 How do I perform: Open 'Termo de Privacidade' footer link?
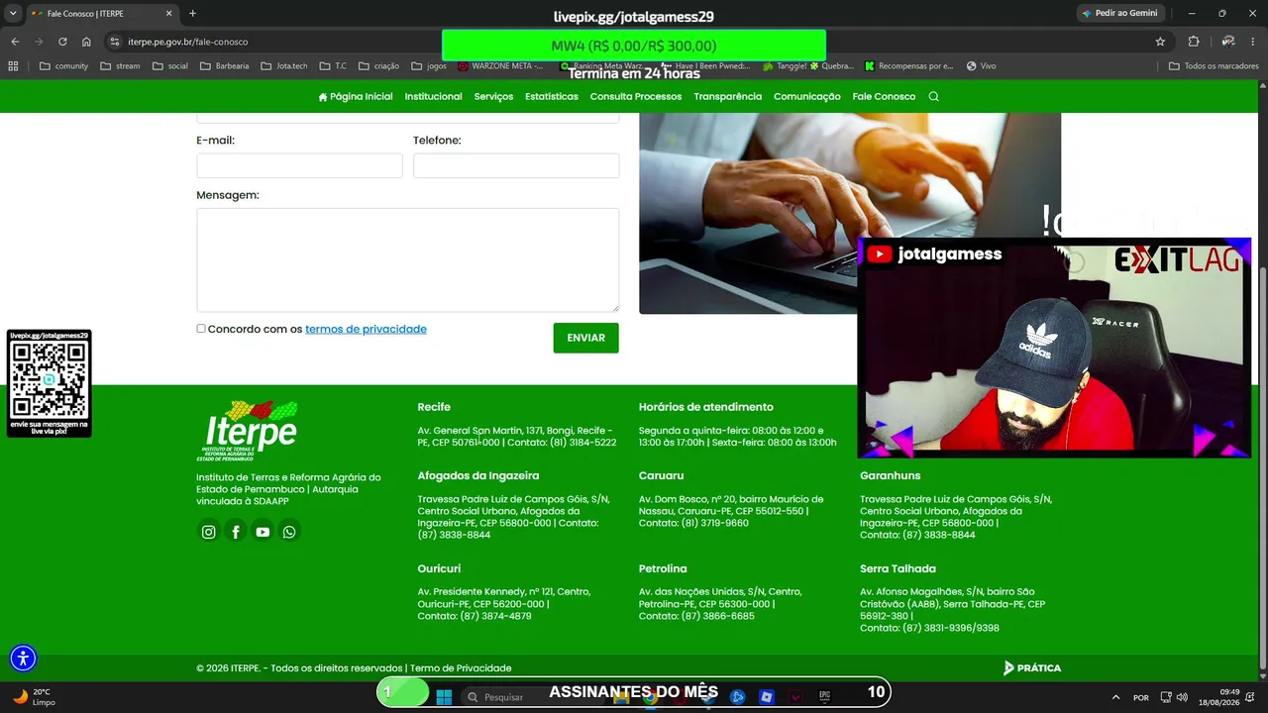461,668
